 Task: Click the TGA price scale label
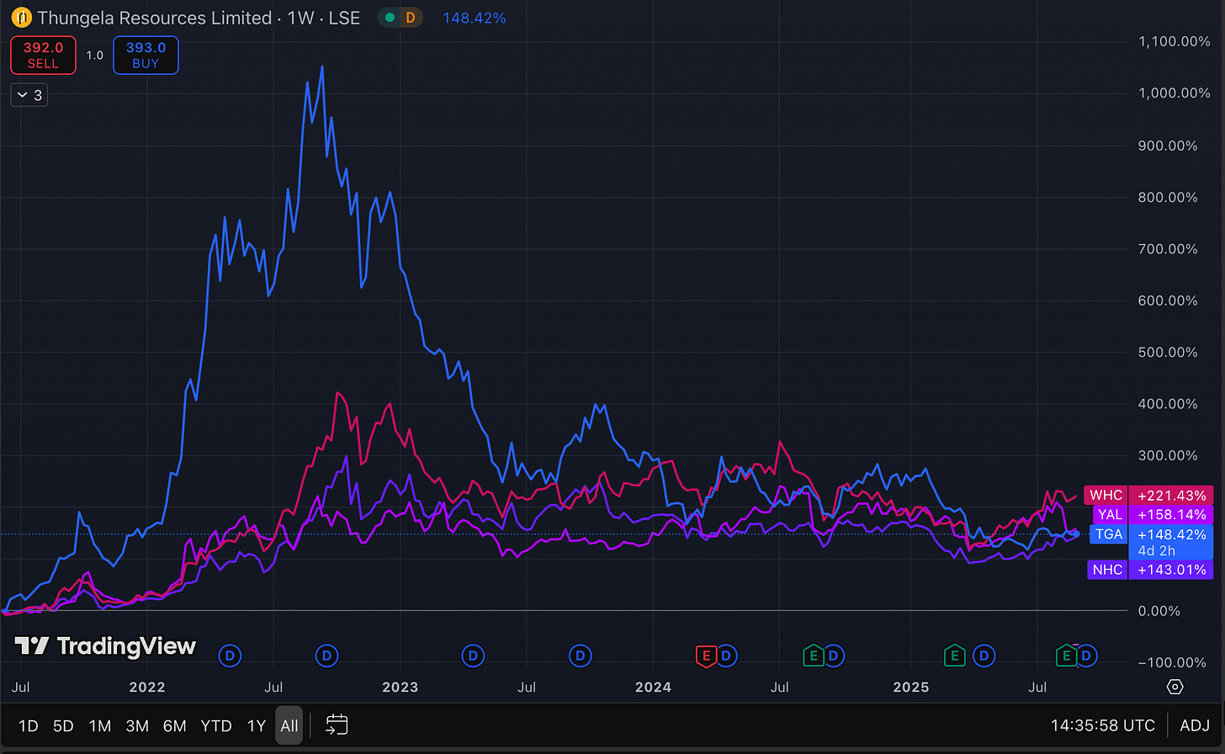[1108, 534]
